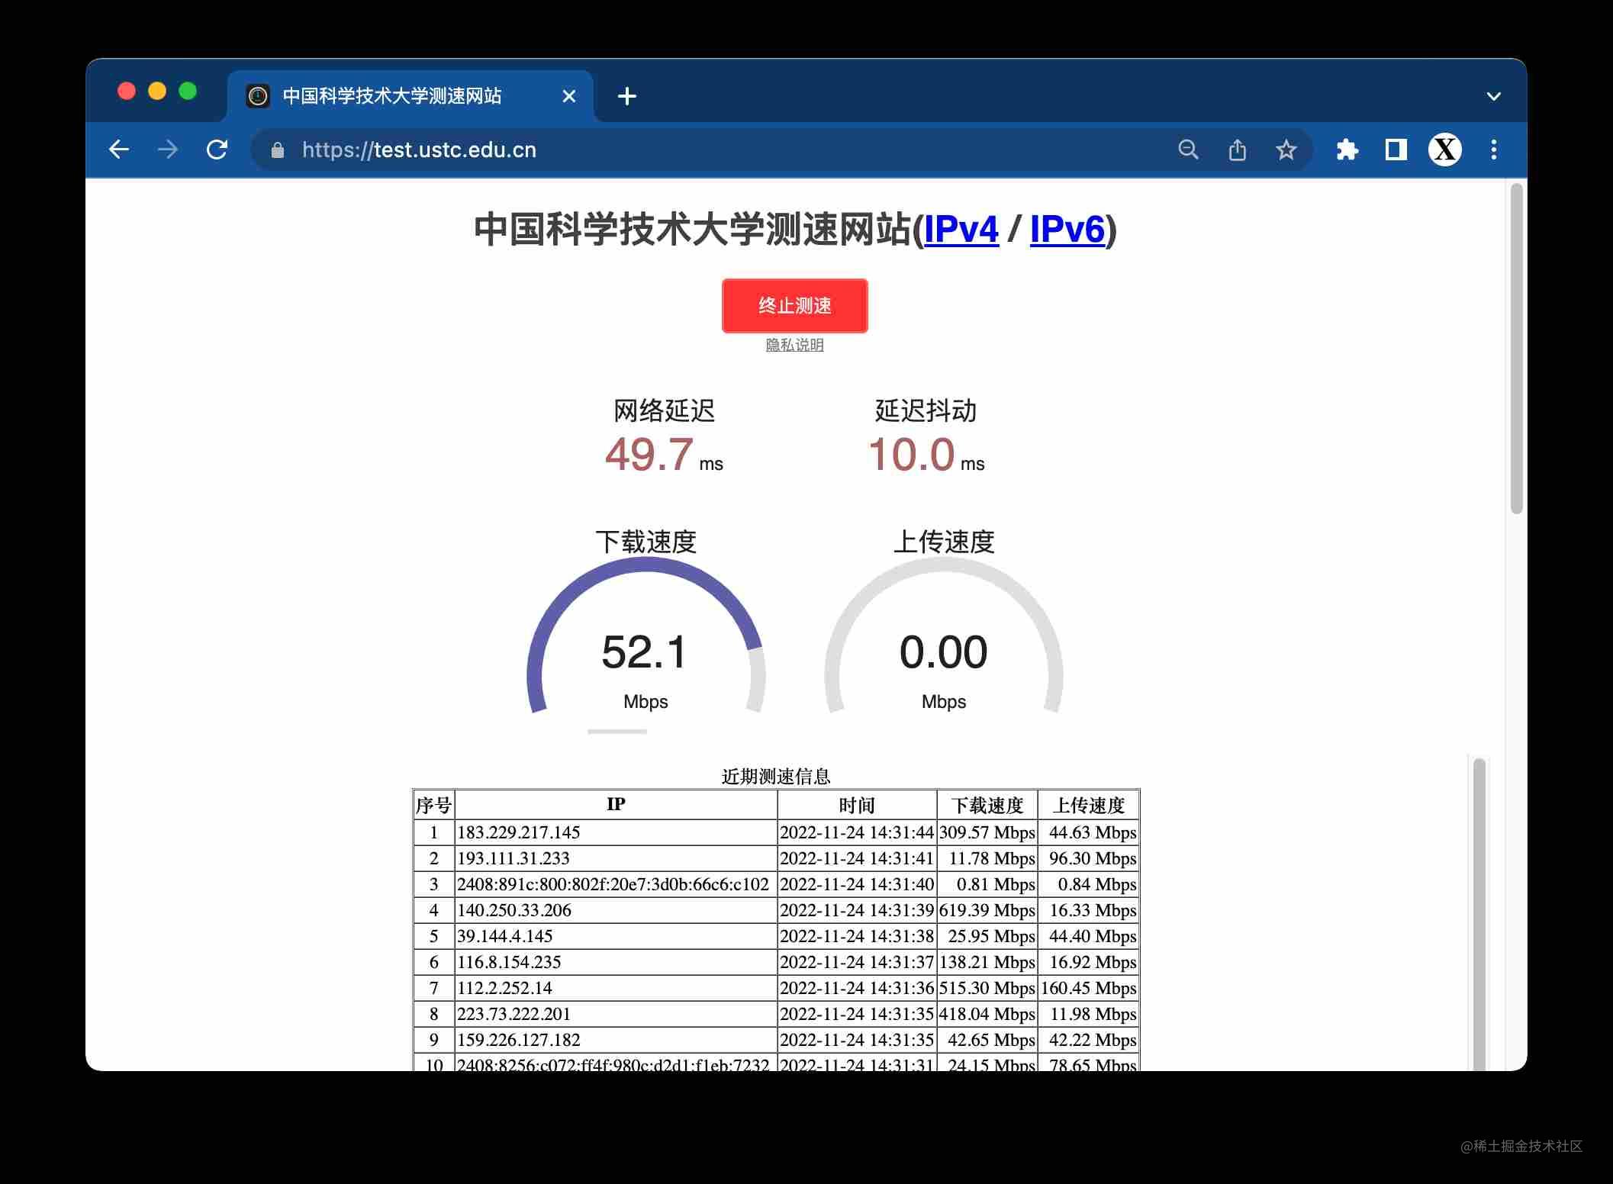Click the 下载速度 table column header
This screenshot has height=1184, width=1613.
pos(987,806)
